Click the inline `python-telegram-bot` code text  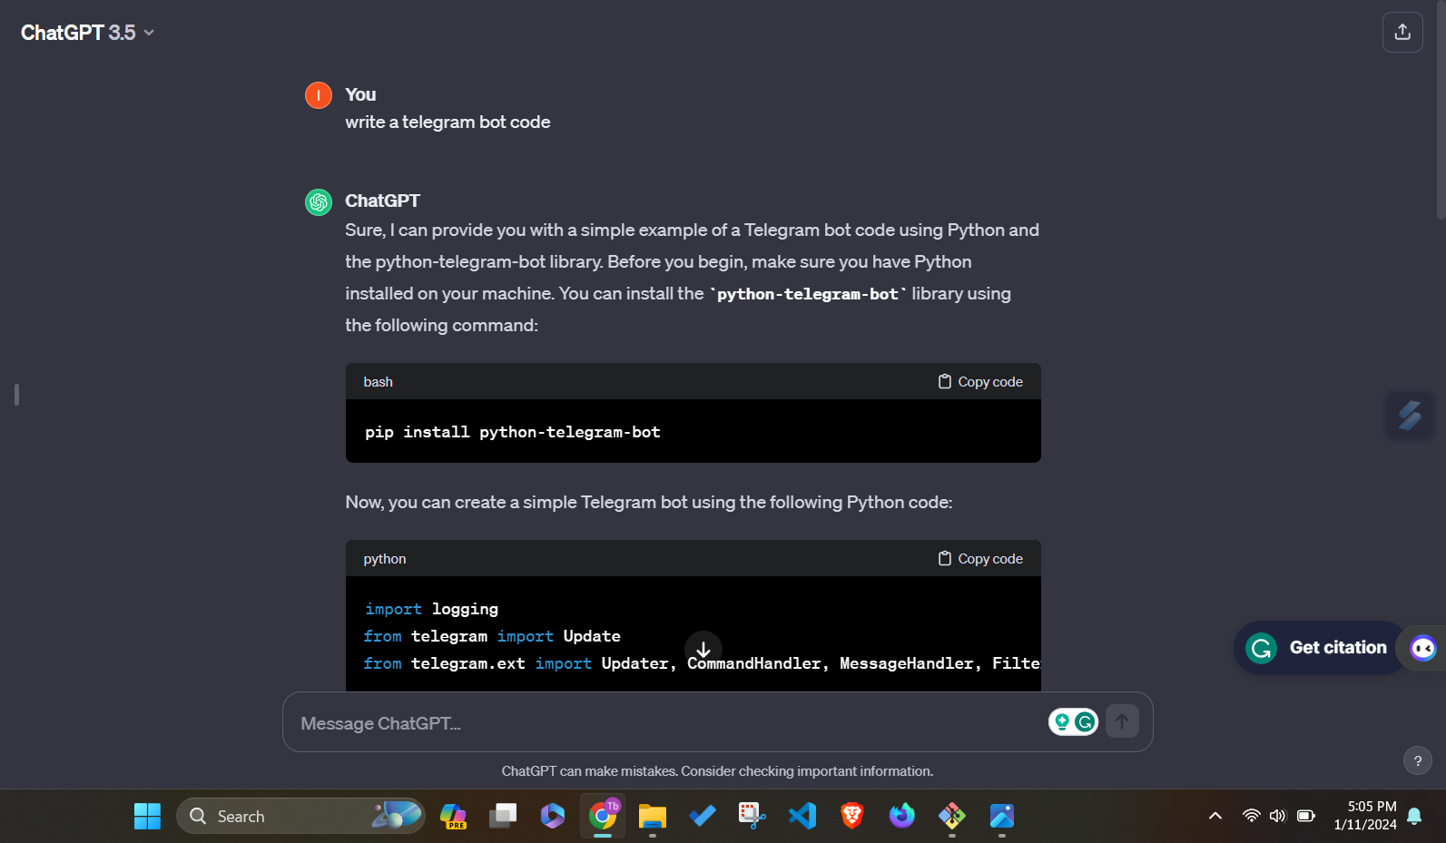click(x=808, y=294)
